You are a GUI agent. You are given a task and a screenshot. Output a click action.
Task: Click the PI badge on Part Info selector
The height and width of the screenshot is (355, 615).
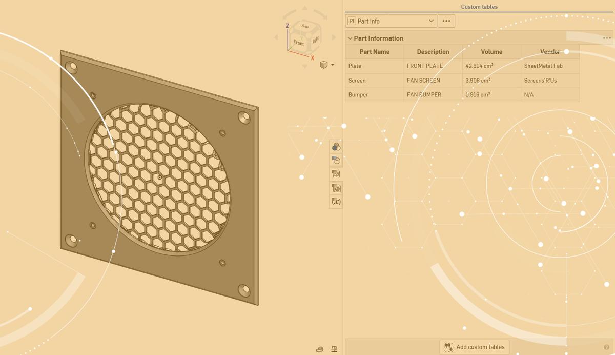pos(351,21)
